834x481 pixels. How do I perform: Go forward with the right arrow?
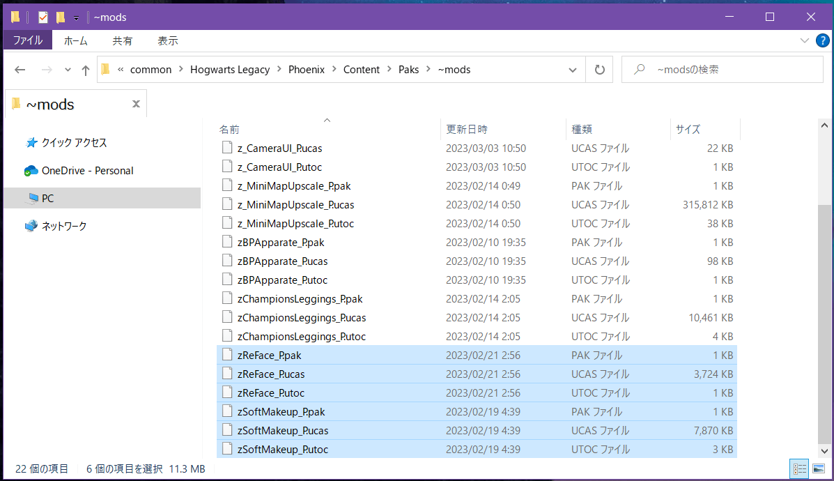(47, 70)
